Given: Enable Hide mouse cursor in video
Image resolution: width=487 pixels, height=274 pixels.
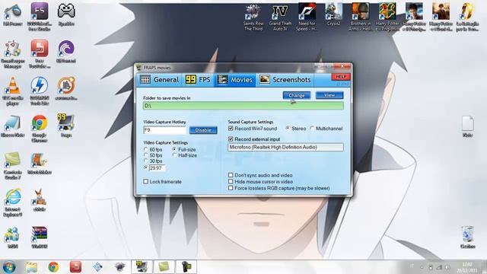Looking at the screenshot, I should [x=231, y=181].
